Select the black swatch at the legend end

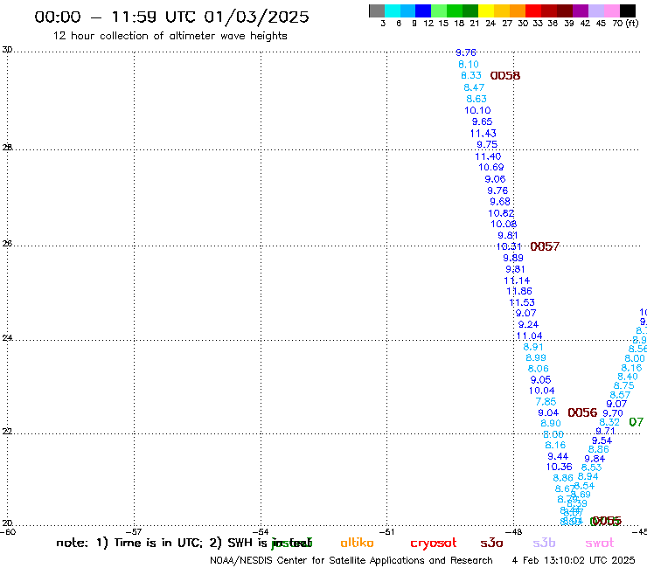pos(627,10)
